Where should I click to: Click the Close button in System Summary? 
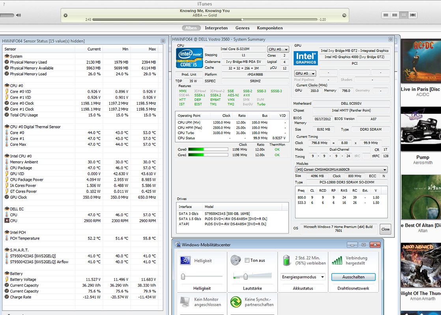tap(385, 229)
